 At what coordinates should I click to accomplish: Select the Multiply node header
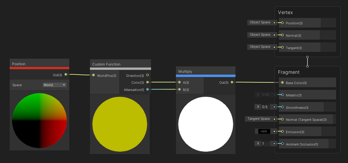pyautogui.click(x=205, y=71)
